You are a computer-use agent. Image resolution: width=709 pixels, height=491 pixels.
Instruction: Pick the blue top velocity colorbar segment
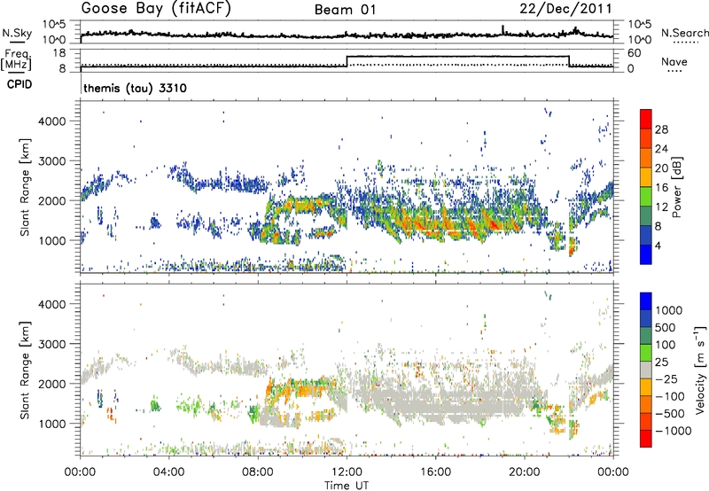[646, 300]
